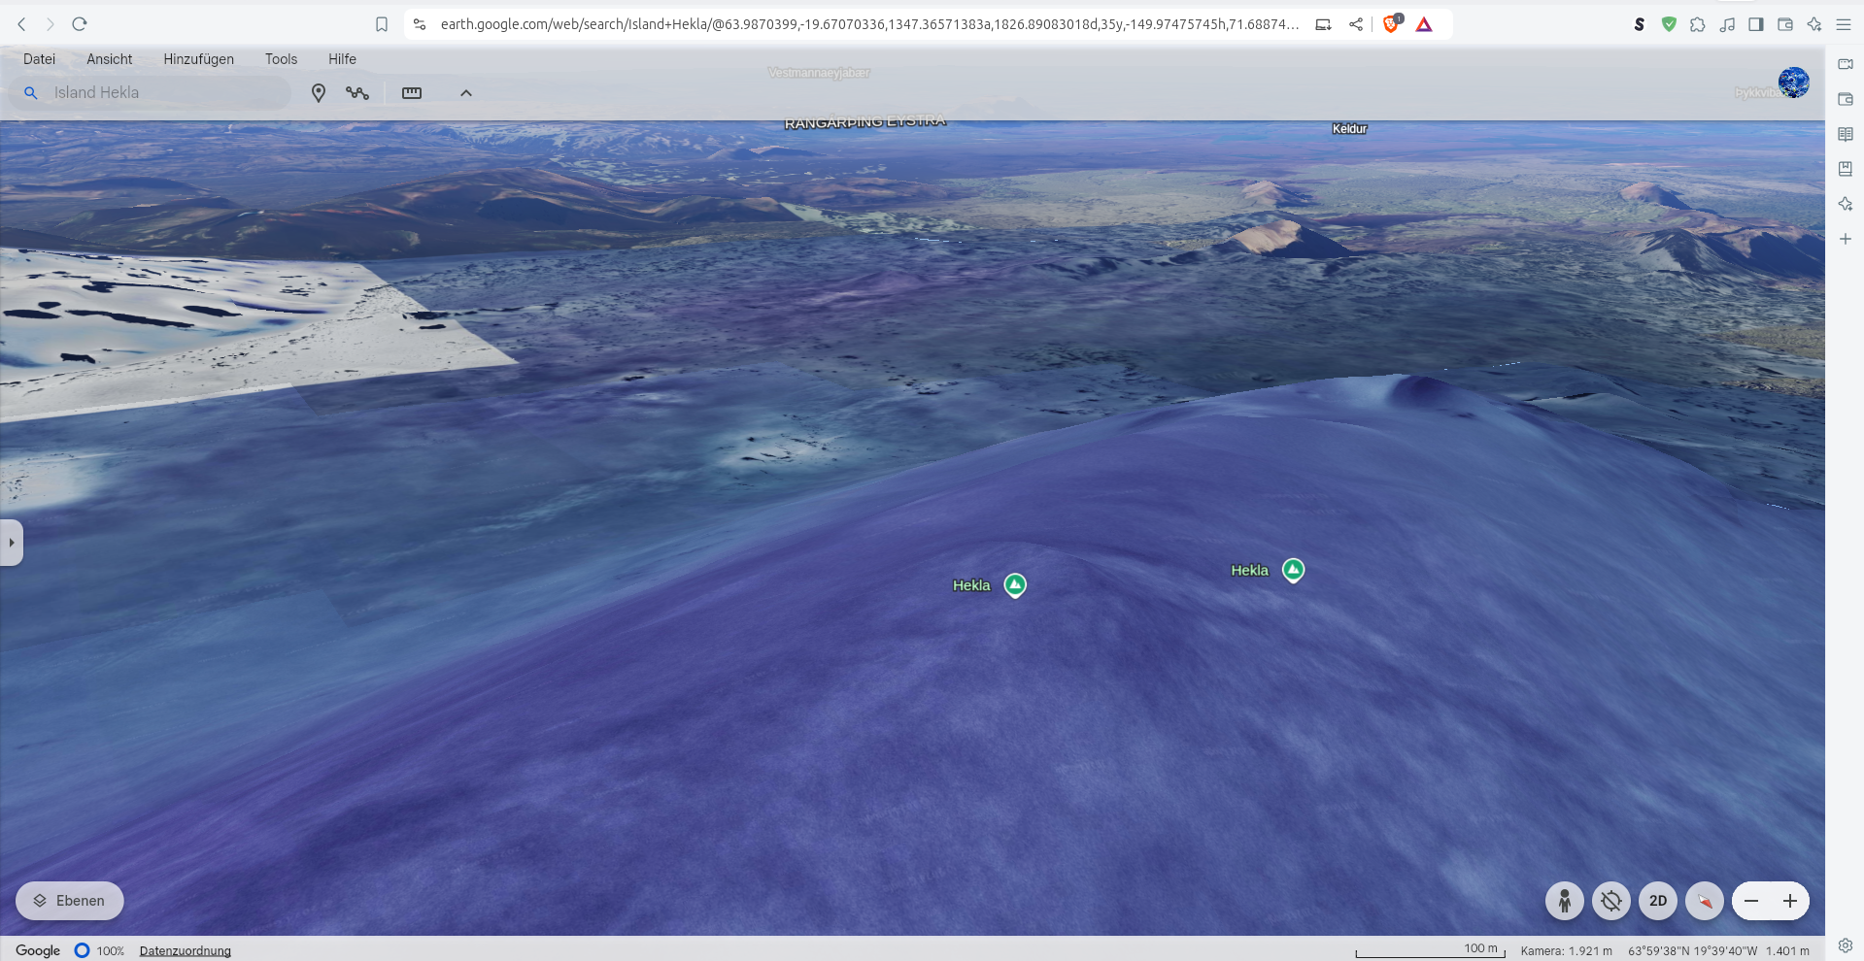Viewport: 1864px width, 961px height.
Task: Open sidebar settings gear icon
Action: pyautogui.click(x=1846, y=945)
